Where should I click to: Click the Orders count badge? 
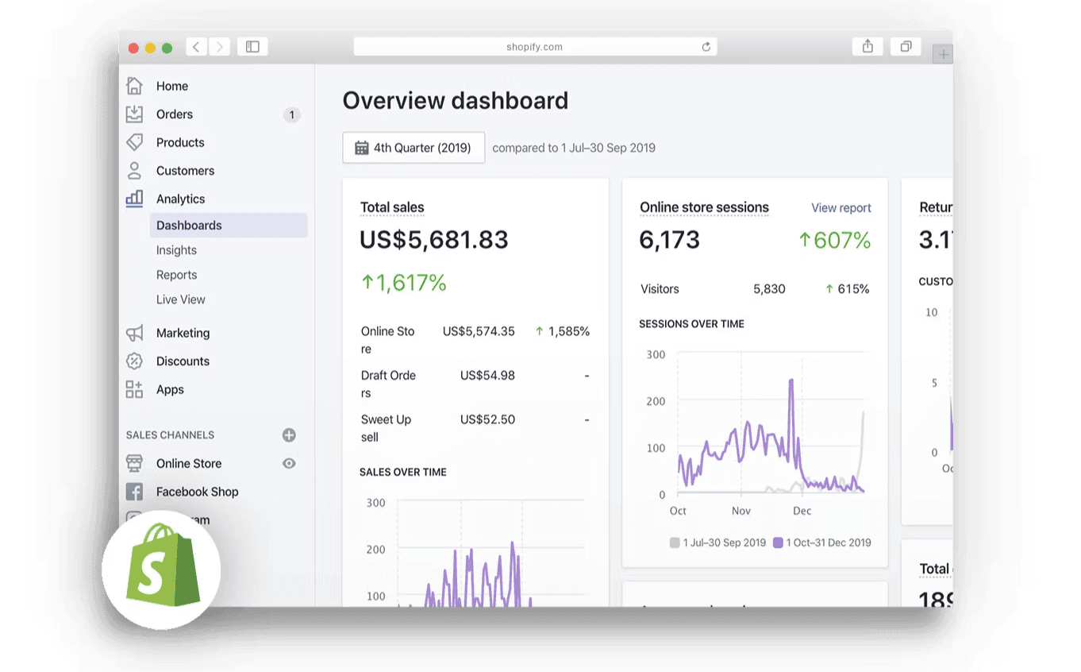291,115
